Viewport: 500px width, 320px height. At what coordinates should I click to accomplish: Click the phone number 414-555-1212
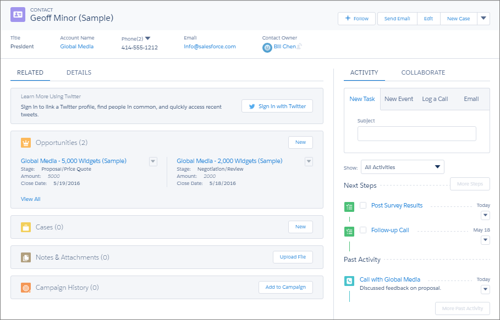coord(139,47)
